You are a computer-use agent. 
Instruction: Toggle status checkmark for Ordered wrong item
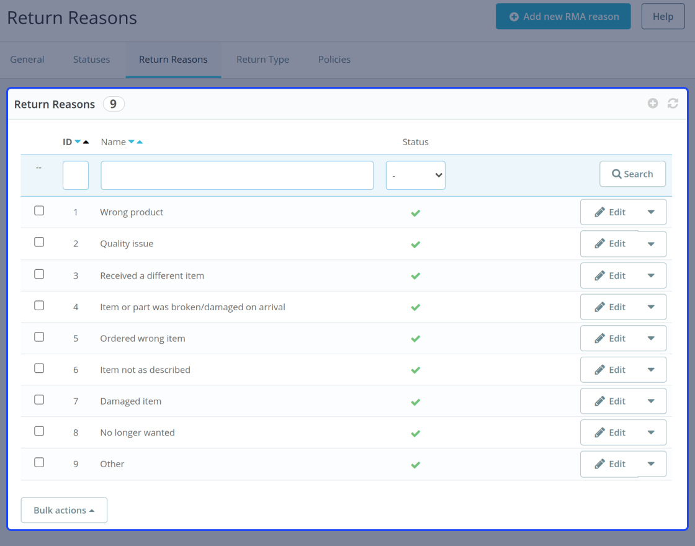click(x=415, y=339)
